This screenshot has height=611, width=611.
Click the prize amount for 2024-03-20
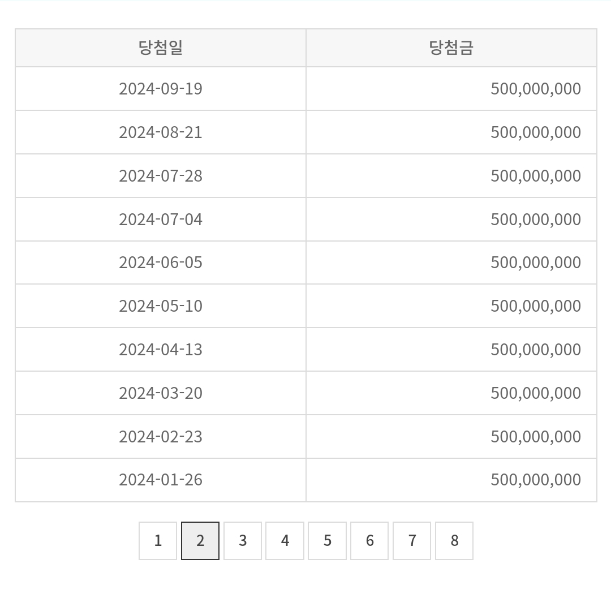tap(535, 393)
